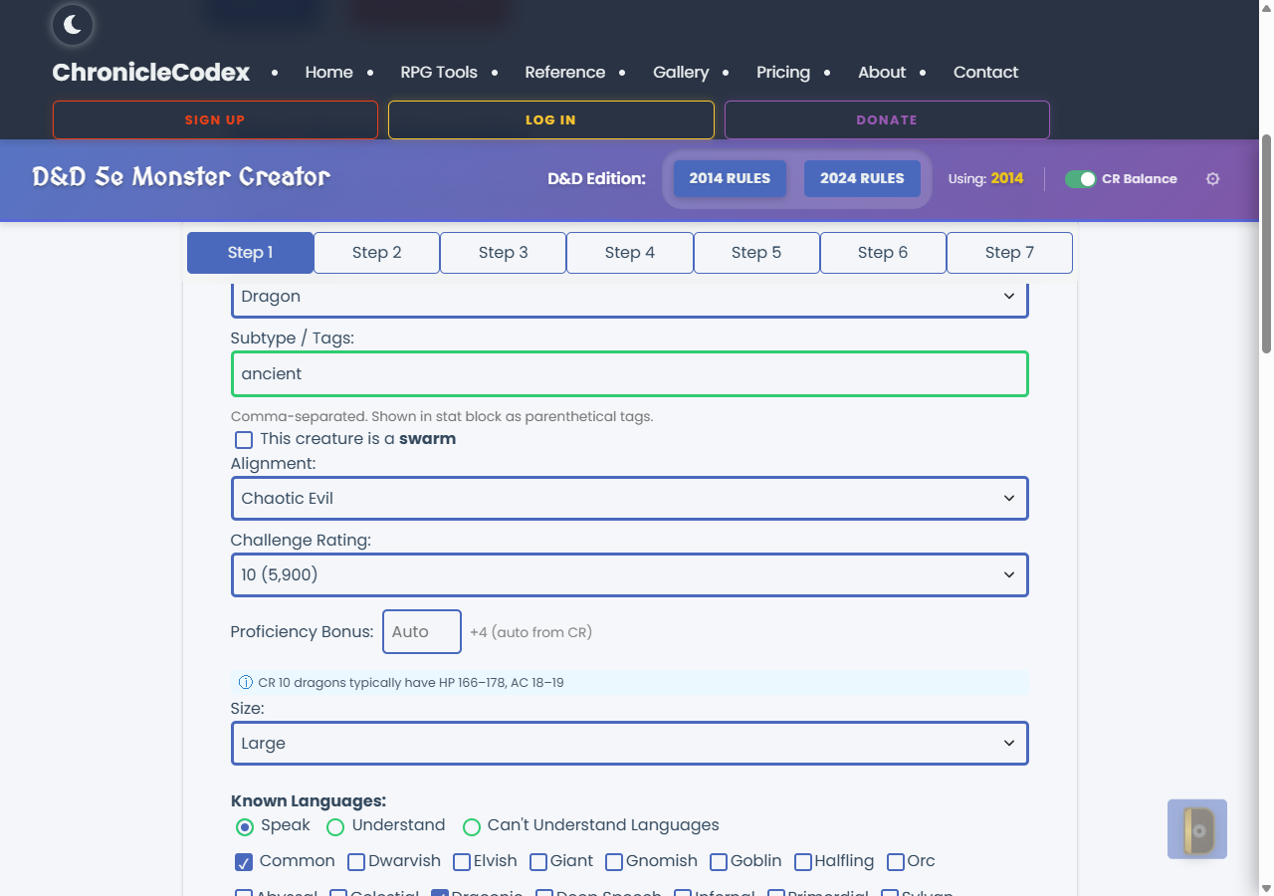The height and width of the screenshot is (896, 1274).
Task: Select the Step 1 tab
Action: click(x=250, y=253)
